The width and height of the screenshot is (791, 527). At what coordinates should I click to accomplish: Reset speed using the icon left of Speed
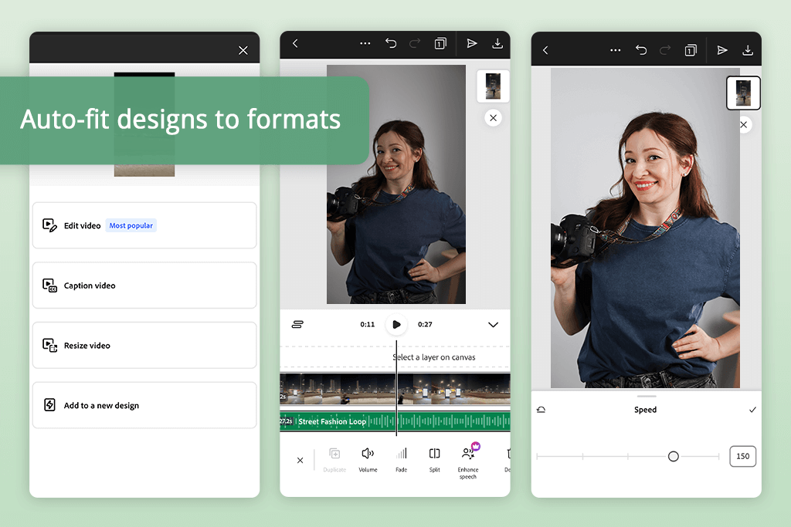click(x=541, y=410)
